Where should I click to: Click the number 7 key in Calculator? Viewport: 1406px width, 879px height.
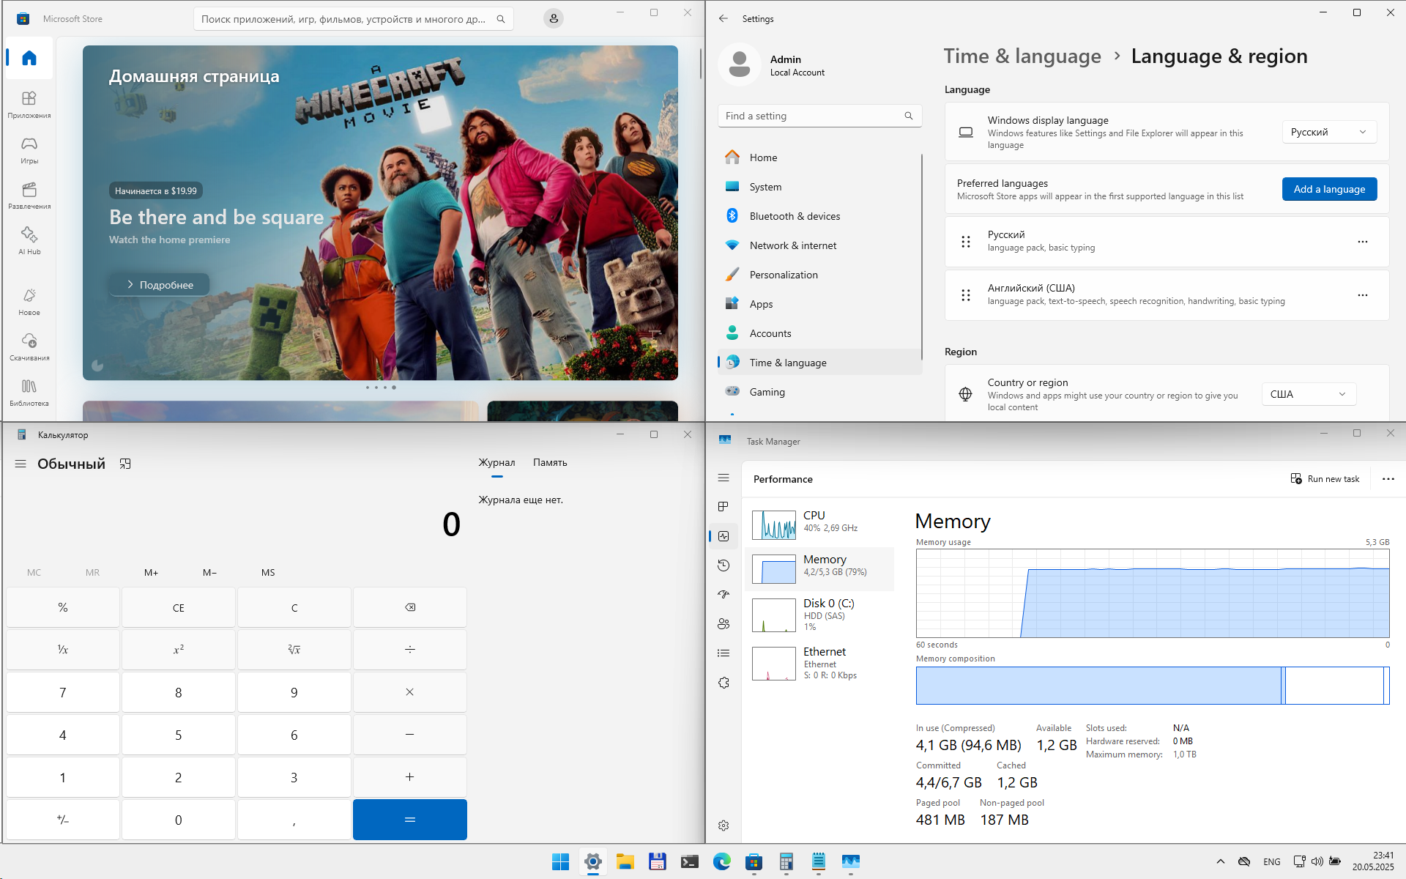[x=63, y=692]
